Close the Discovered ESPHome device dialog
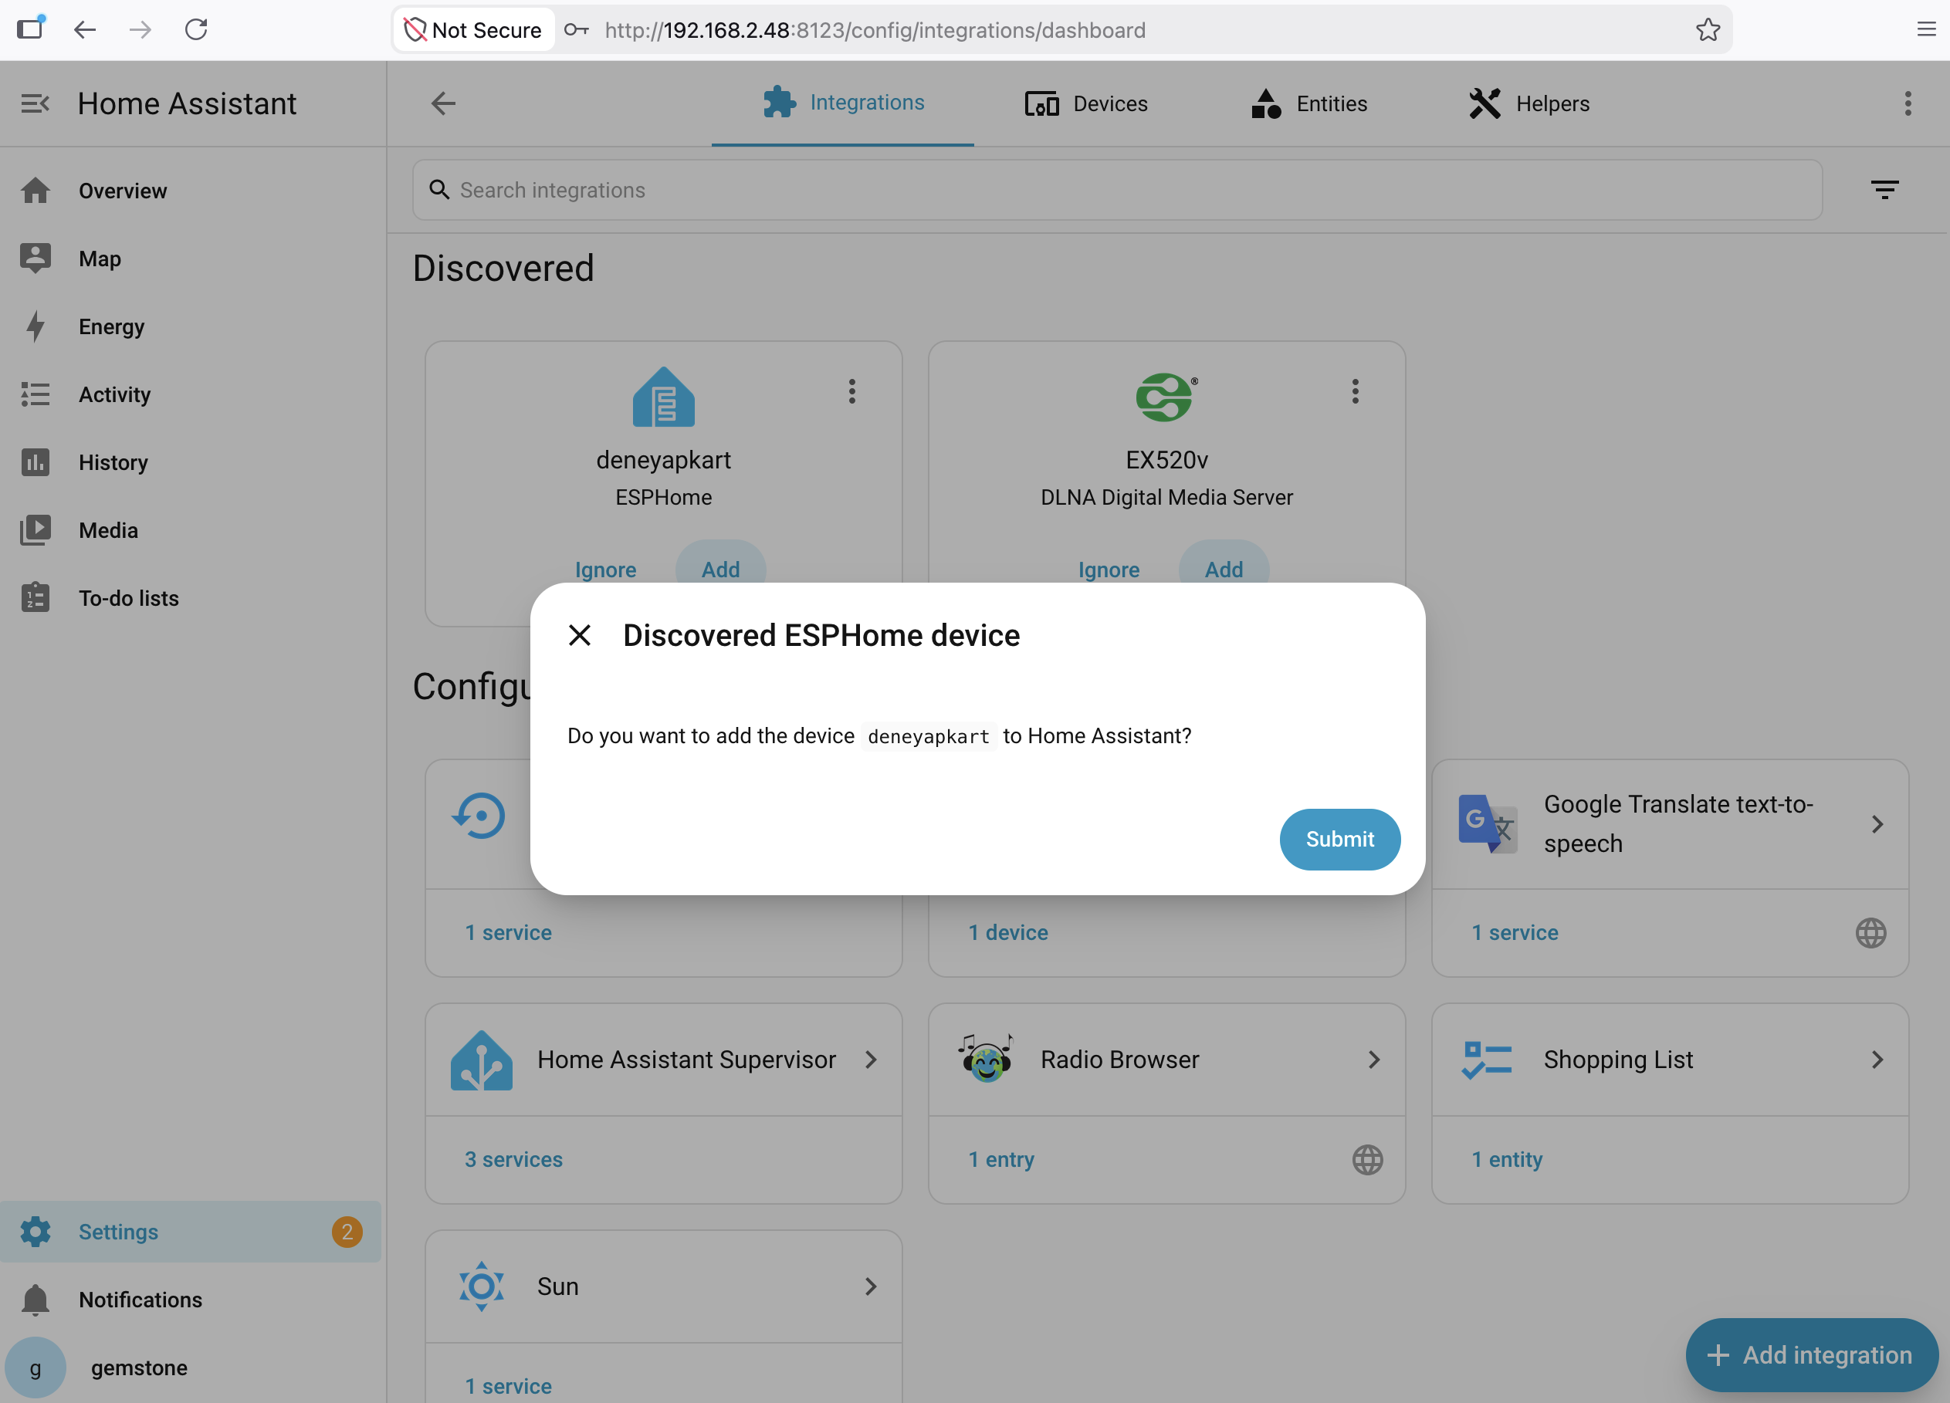1950x1403 pixels. (580, 635)
